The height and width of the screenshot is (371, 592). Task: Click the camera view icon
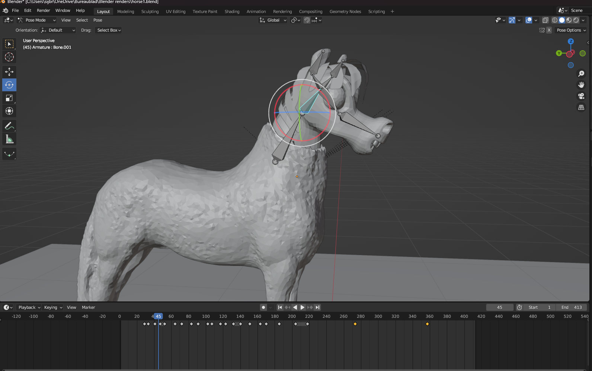[581, 96]
